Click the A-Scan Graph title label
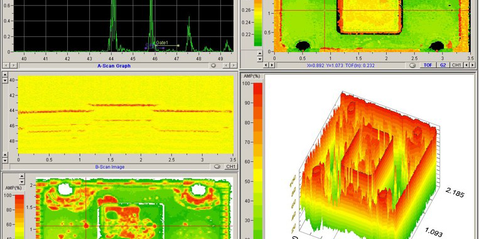Screen dimensions: 479x239 click(x=114, y=66)
